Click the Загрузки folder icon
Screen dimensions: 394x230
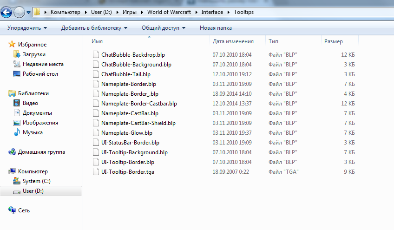pos(17,54)
